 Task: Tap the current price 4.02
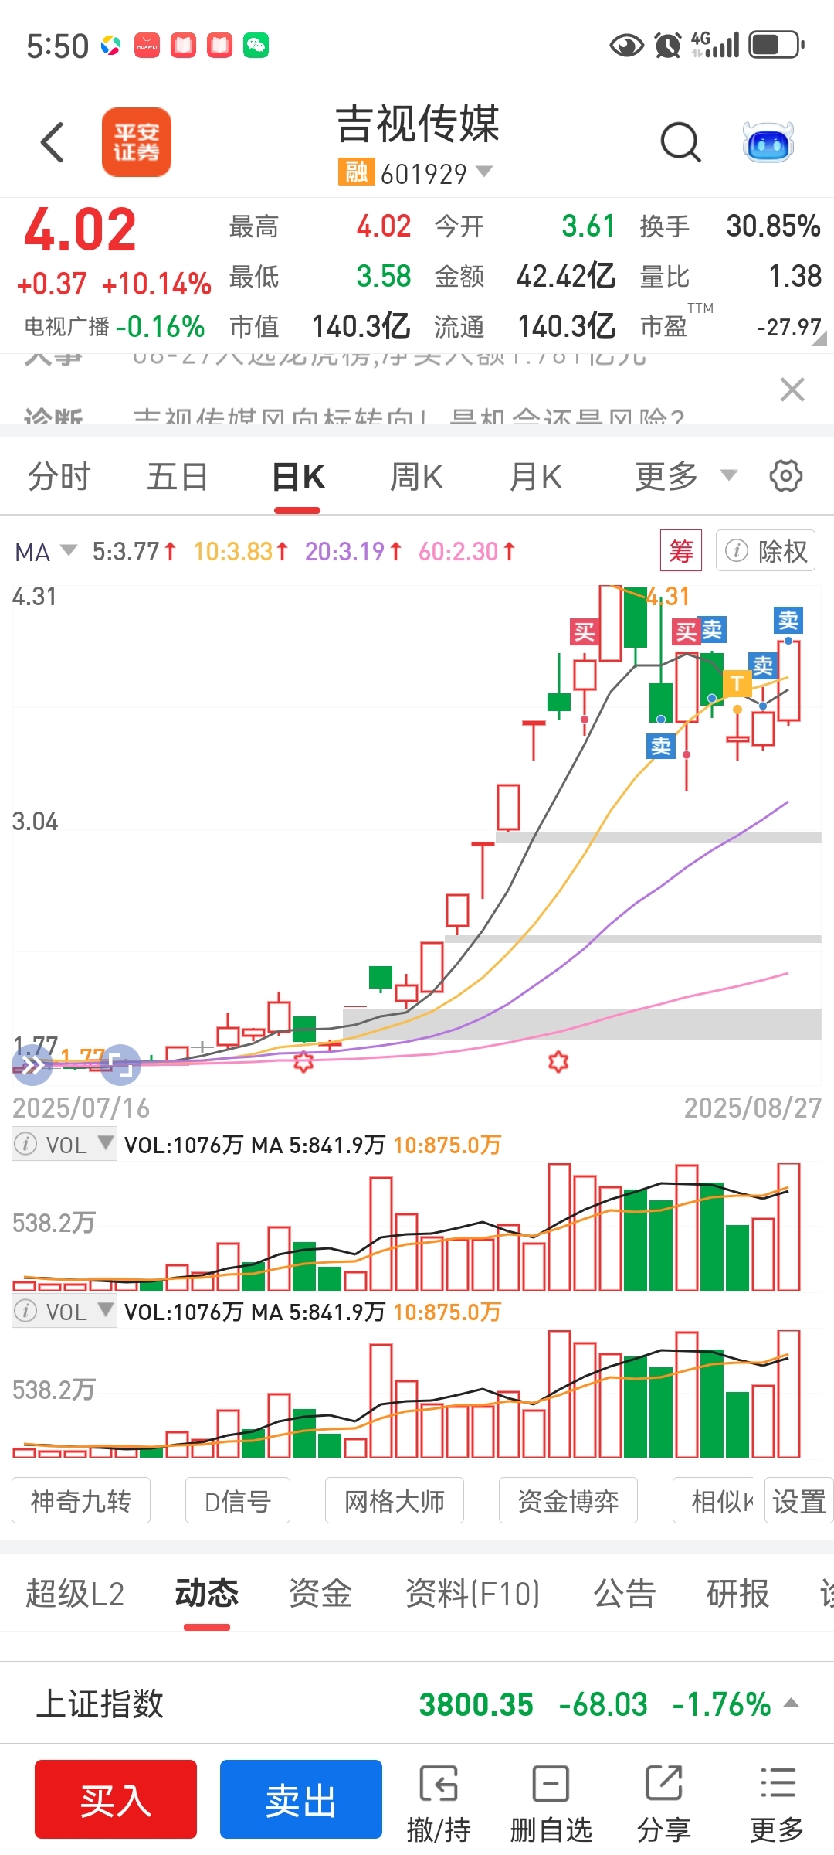(80, 230)
